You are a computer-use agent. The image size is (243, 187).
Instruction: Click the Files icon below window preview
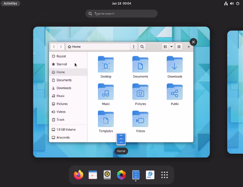[x=121, y=139]
